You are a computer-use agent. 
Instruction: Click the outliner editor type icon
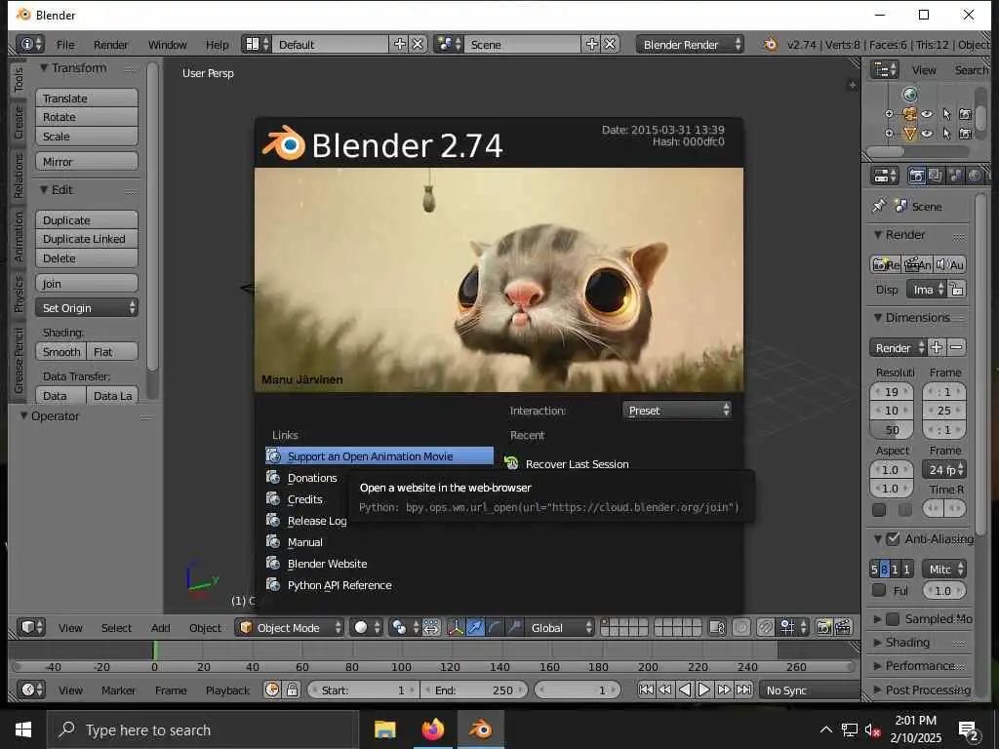click(886, 69)
